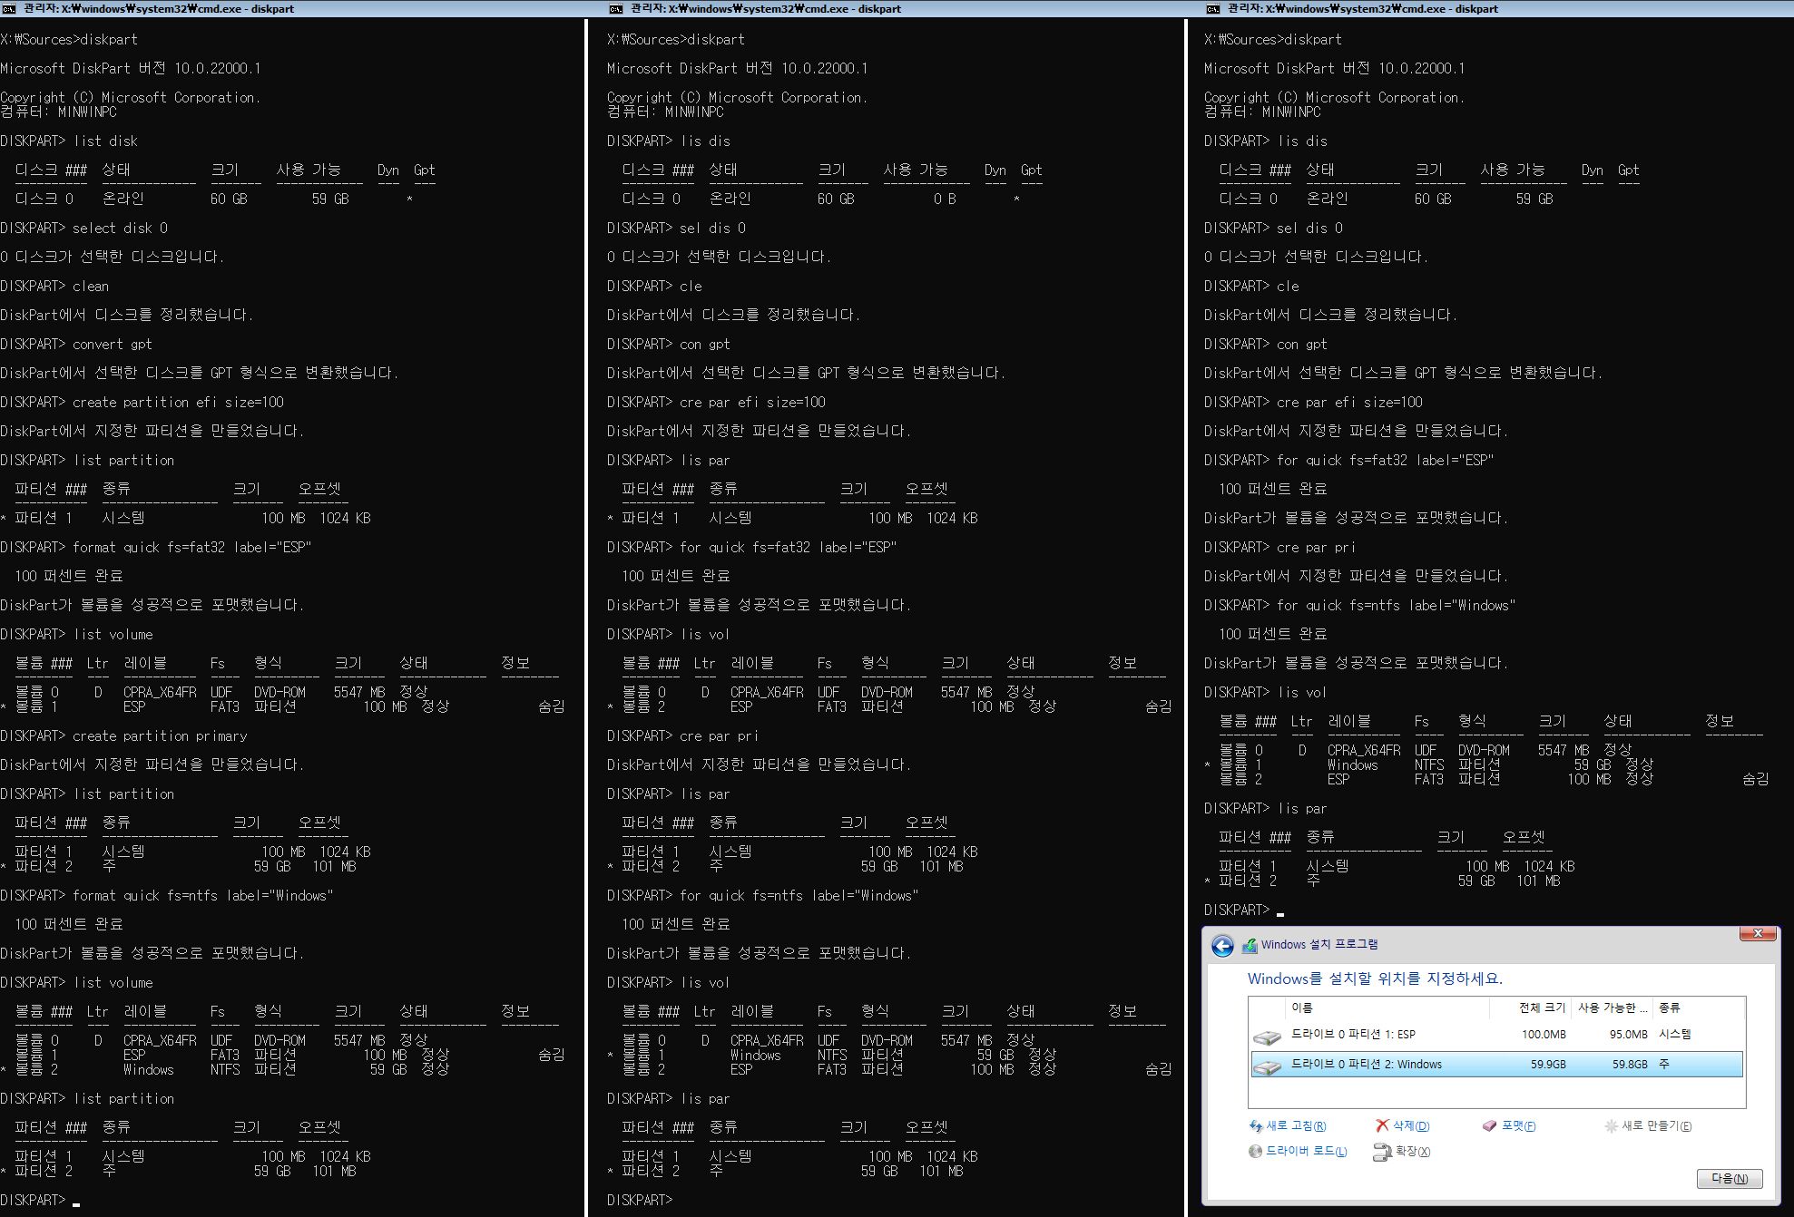Click the 사용 가능한 ... column header
Image resolution: width=1794 pixels, height=1217 pixels.
tap(1613, 1008)
